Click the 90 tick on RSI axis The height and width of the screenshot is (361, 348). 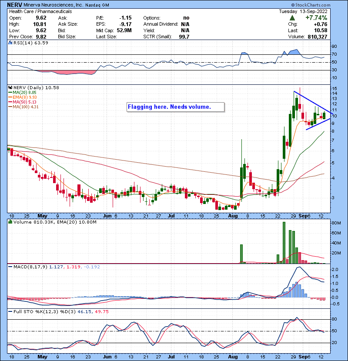(x=334, y=47)
